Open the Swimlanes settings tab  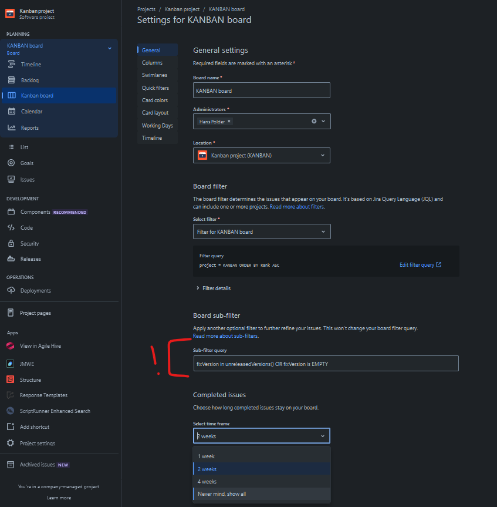158,75
